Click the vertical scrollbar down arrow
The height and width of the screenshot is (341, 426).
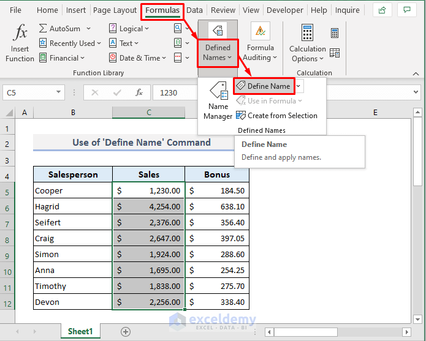click(x=417, y=320)
